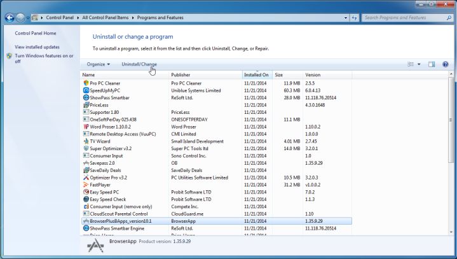Click the 31.2 MB size value
457x259 pixels.
[x=292, y=185]
